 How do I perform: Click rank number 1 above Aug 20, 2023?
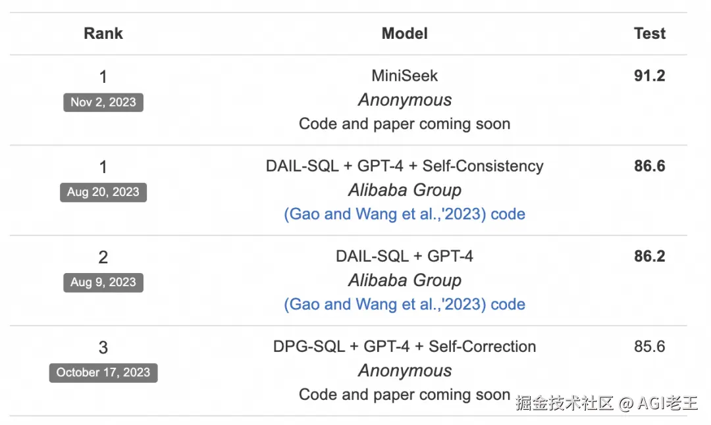[103, 167]
